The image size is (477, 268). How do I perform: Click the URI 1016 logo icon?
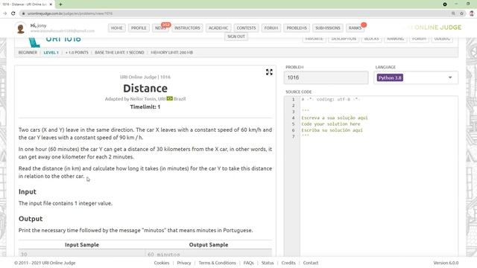point(34,42)
